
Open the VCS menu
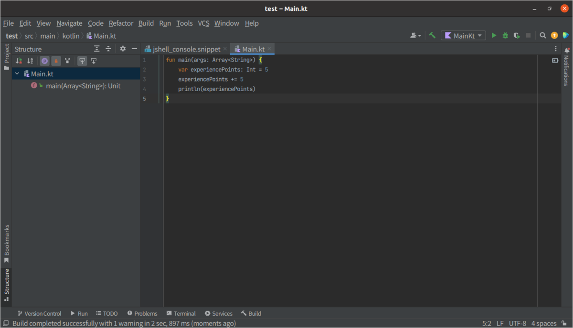(203, 23)
